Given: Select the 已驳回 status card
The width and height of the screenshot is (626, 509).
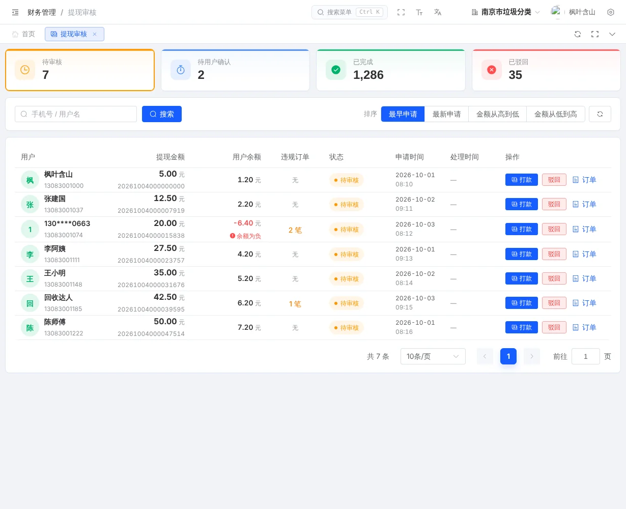Looking at the screenshot, I should coord(546,70).
